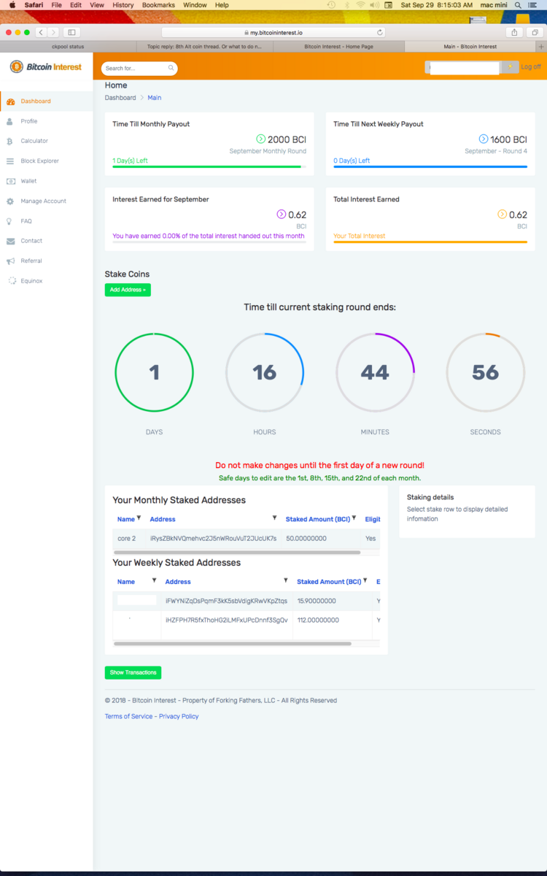Image resolution: width=547 pixels, height=876 pixels.
Task: Open the Address column filter in Weekly table
Action: point(285,581)
